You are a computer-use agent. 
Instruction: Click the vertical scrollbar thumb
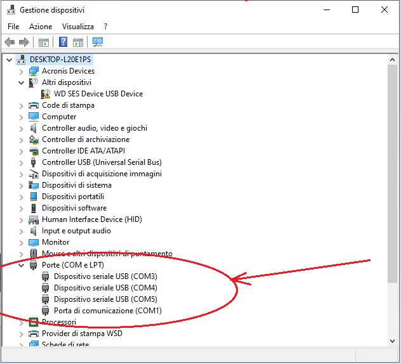(x=392, y=174)
